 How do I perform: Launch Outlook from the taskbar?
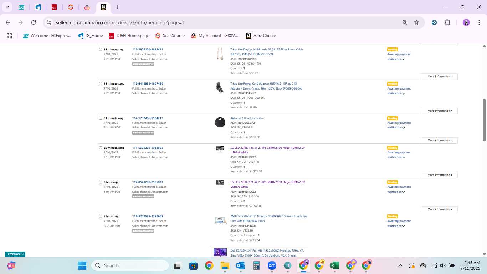pyautogui.click(x=240, y=265)
